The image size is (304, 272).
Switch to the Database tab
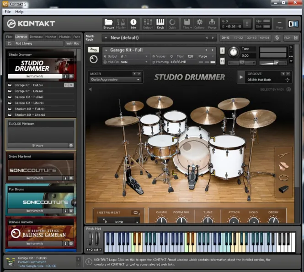(x=36, y=37)
